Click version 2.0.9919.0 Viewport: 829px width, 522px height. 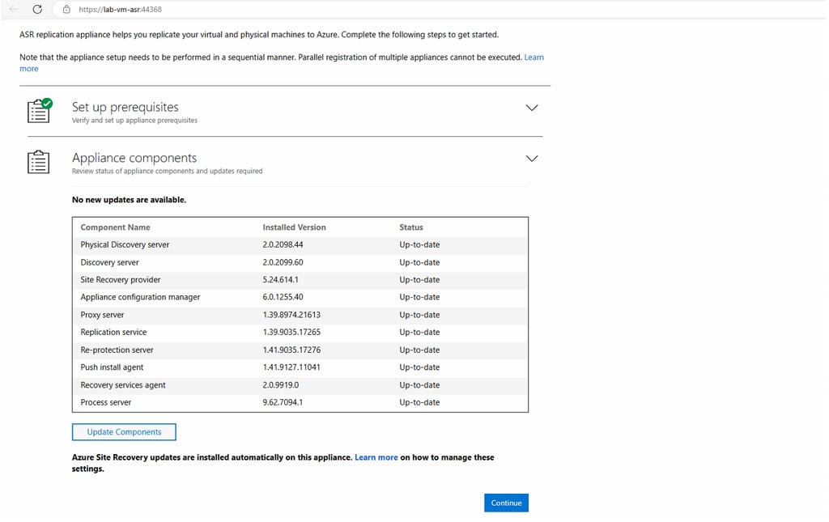pyautogui.click(x=281, y=385)
